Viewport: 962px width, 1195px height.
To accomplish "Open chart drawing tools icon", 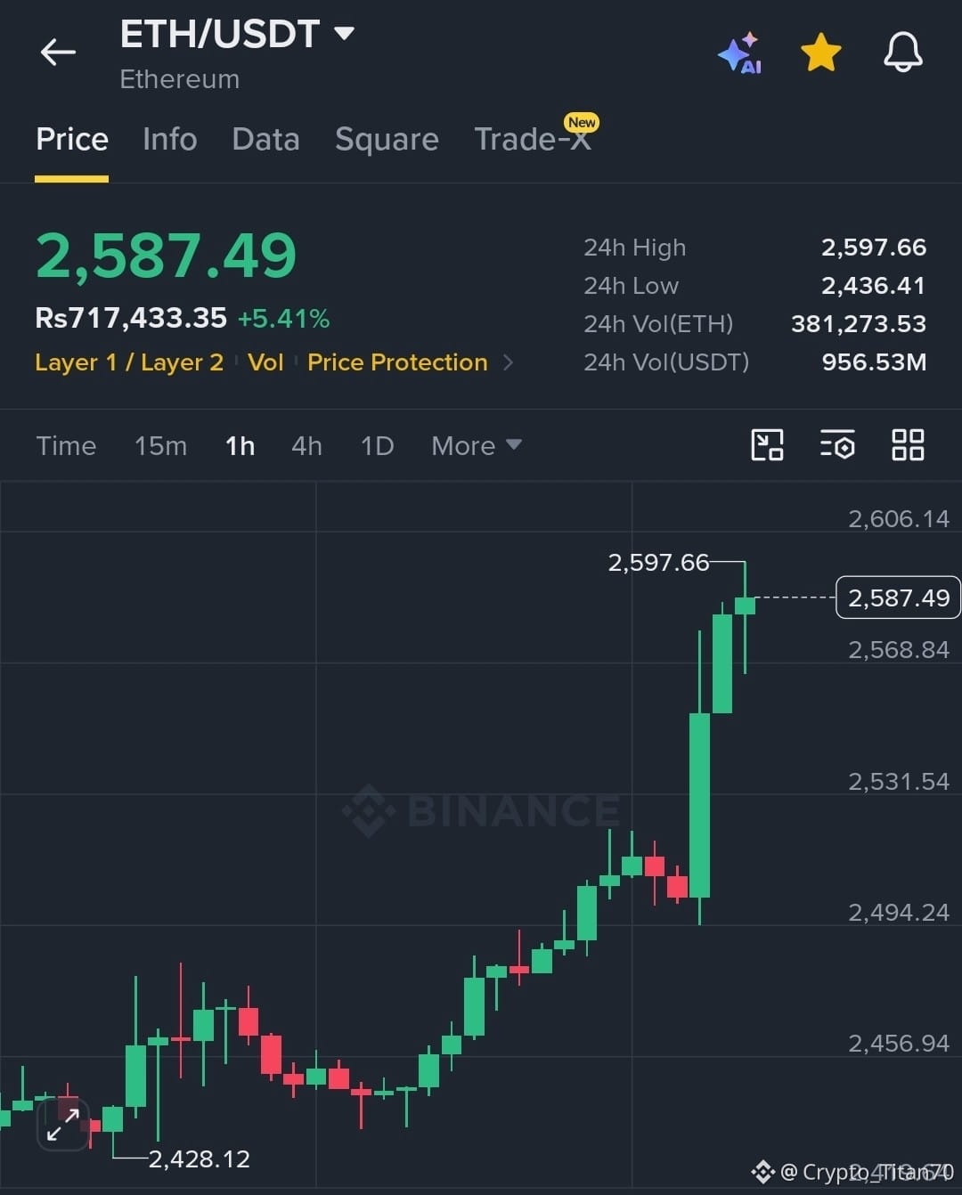I will point(767,444).
